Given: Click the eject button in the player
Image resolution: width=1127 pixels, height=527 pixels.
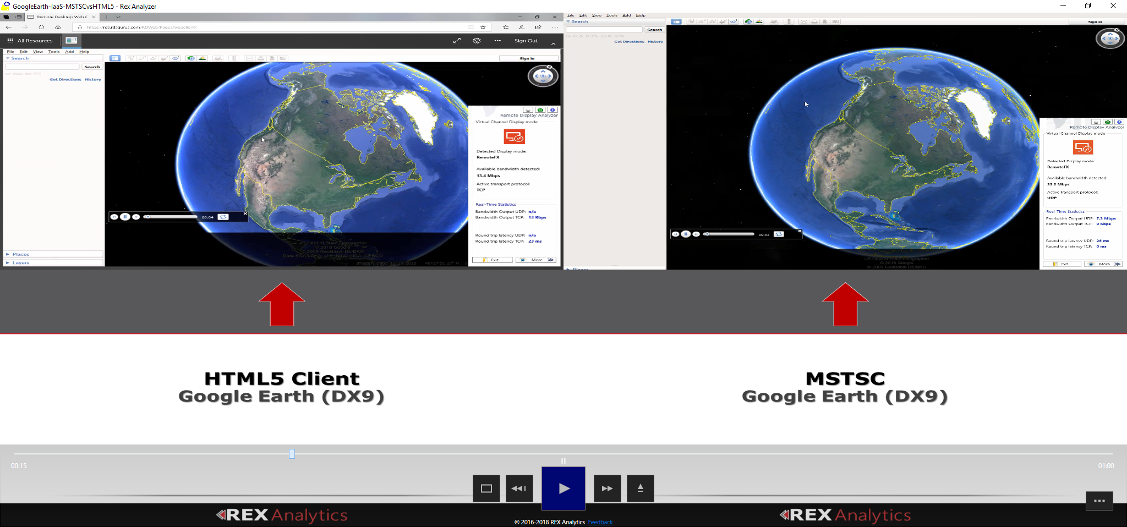Looking at the screenshot, I should click(x=640, y=488).
